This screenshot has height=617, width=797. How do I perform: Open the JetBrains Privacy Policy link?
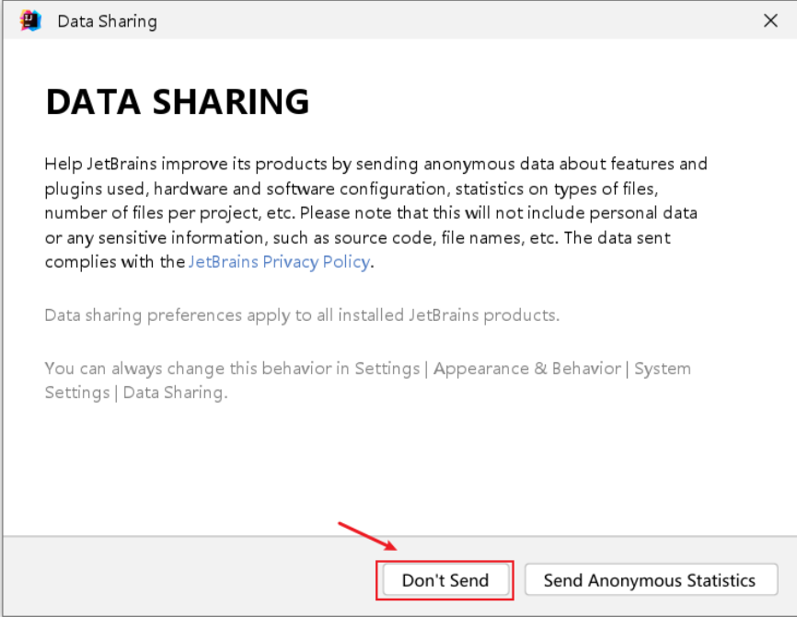[x=279, y=262]
